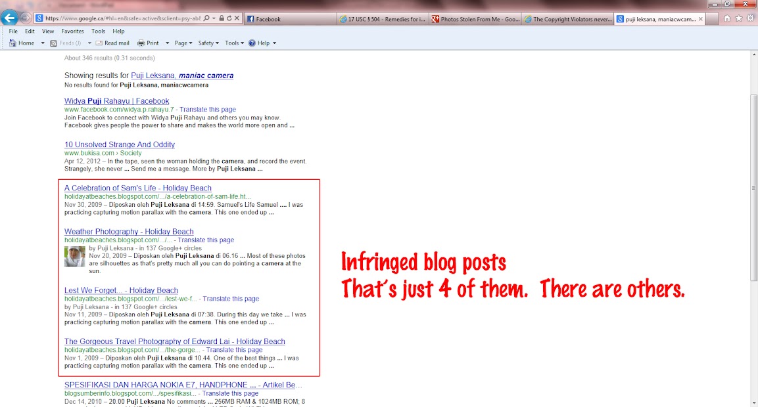Minimize the browser window
758x407 pixels.
coord(715,4)
